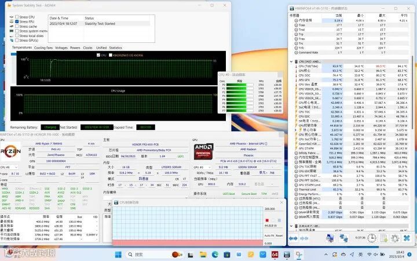Click the Ryzen CPU logo

[10, 151]
